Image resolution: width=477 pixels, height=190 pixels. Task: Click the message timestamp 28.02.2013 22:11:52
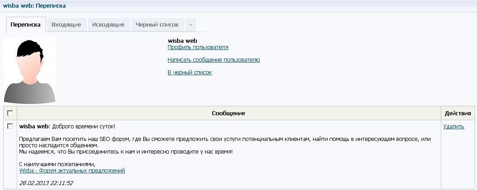coord(46,183)
